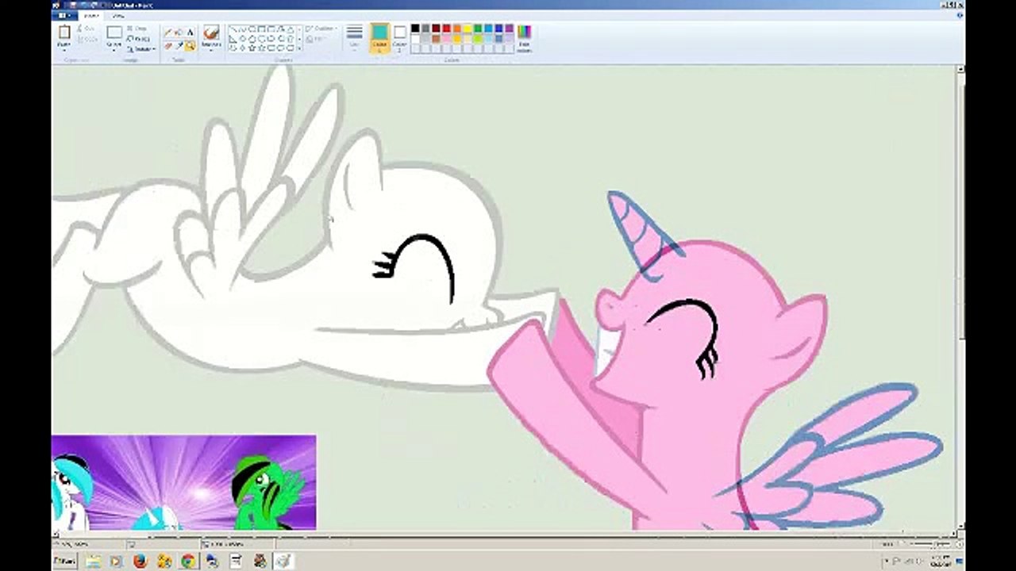Open media player from taskbar
The width and height of the screenshot is (1016, 571).
click(117, 561)
